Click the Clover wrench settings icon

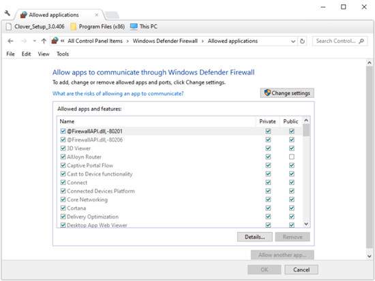tap(7, 13)
